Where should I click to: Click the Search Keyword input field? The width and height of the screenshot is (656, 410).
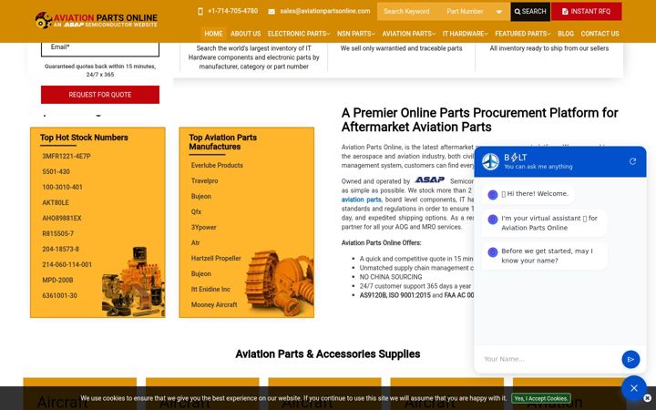pos(409,11)
